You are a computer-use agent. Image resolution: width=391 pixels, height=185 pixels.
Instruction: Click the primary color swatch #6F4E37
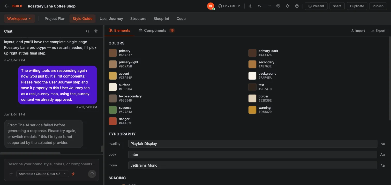click(113, 53)
